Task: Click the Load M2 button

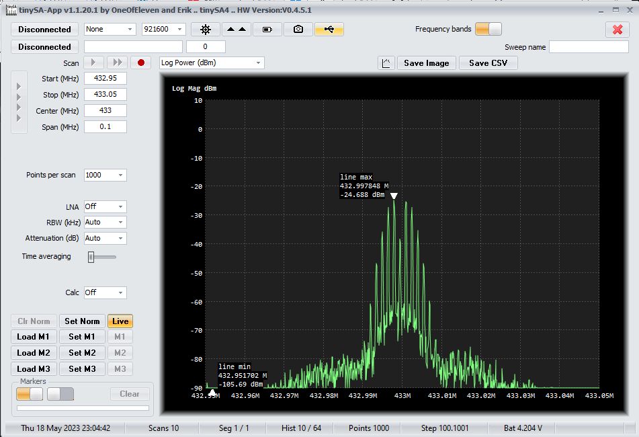Action: pos(34,352)
